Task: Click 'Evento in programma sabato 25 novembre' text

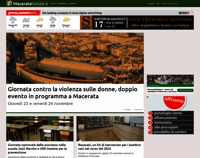Action: 106,155
